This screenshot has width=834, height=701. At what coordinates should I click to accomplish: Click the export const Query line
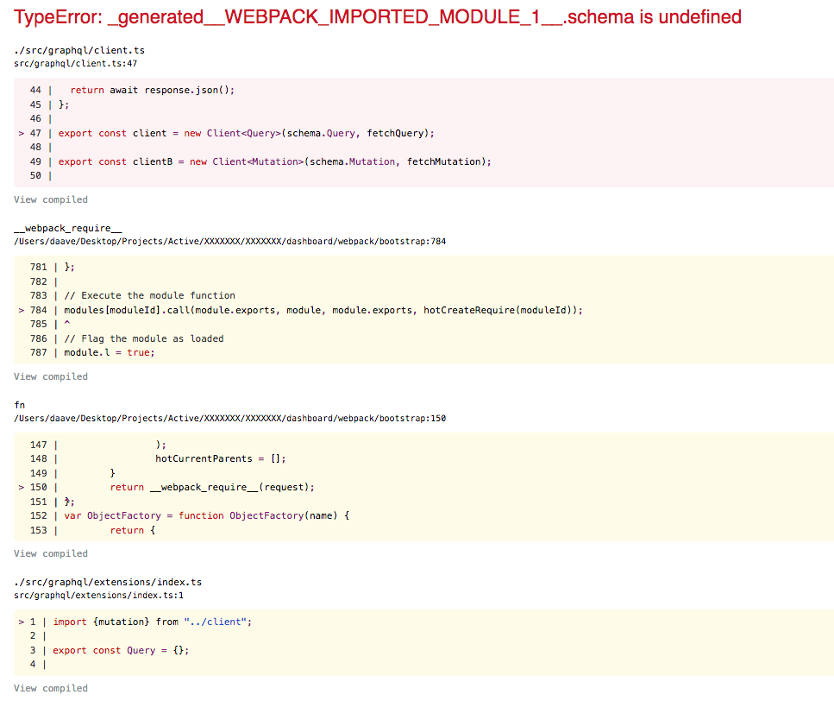(121, 650)
